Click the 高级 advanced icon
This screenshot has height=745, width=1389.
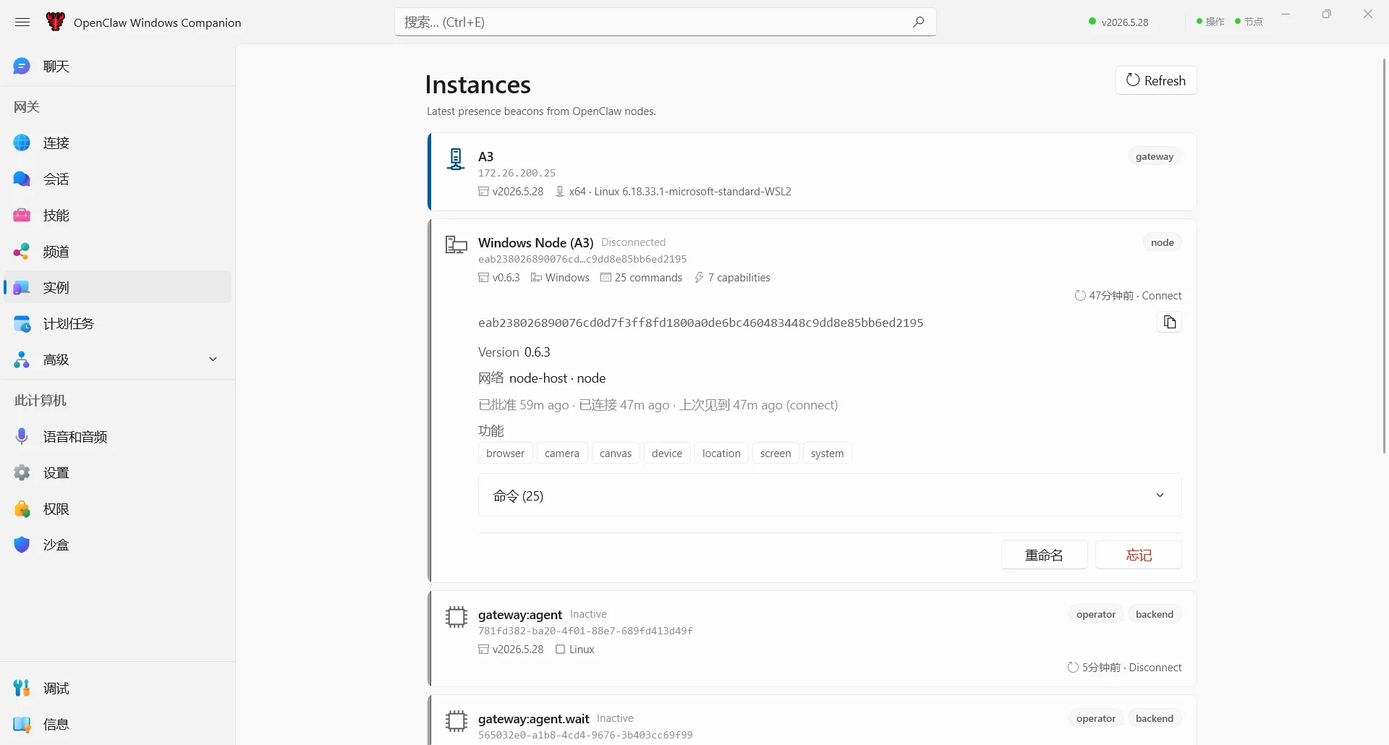[22, 360]
